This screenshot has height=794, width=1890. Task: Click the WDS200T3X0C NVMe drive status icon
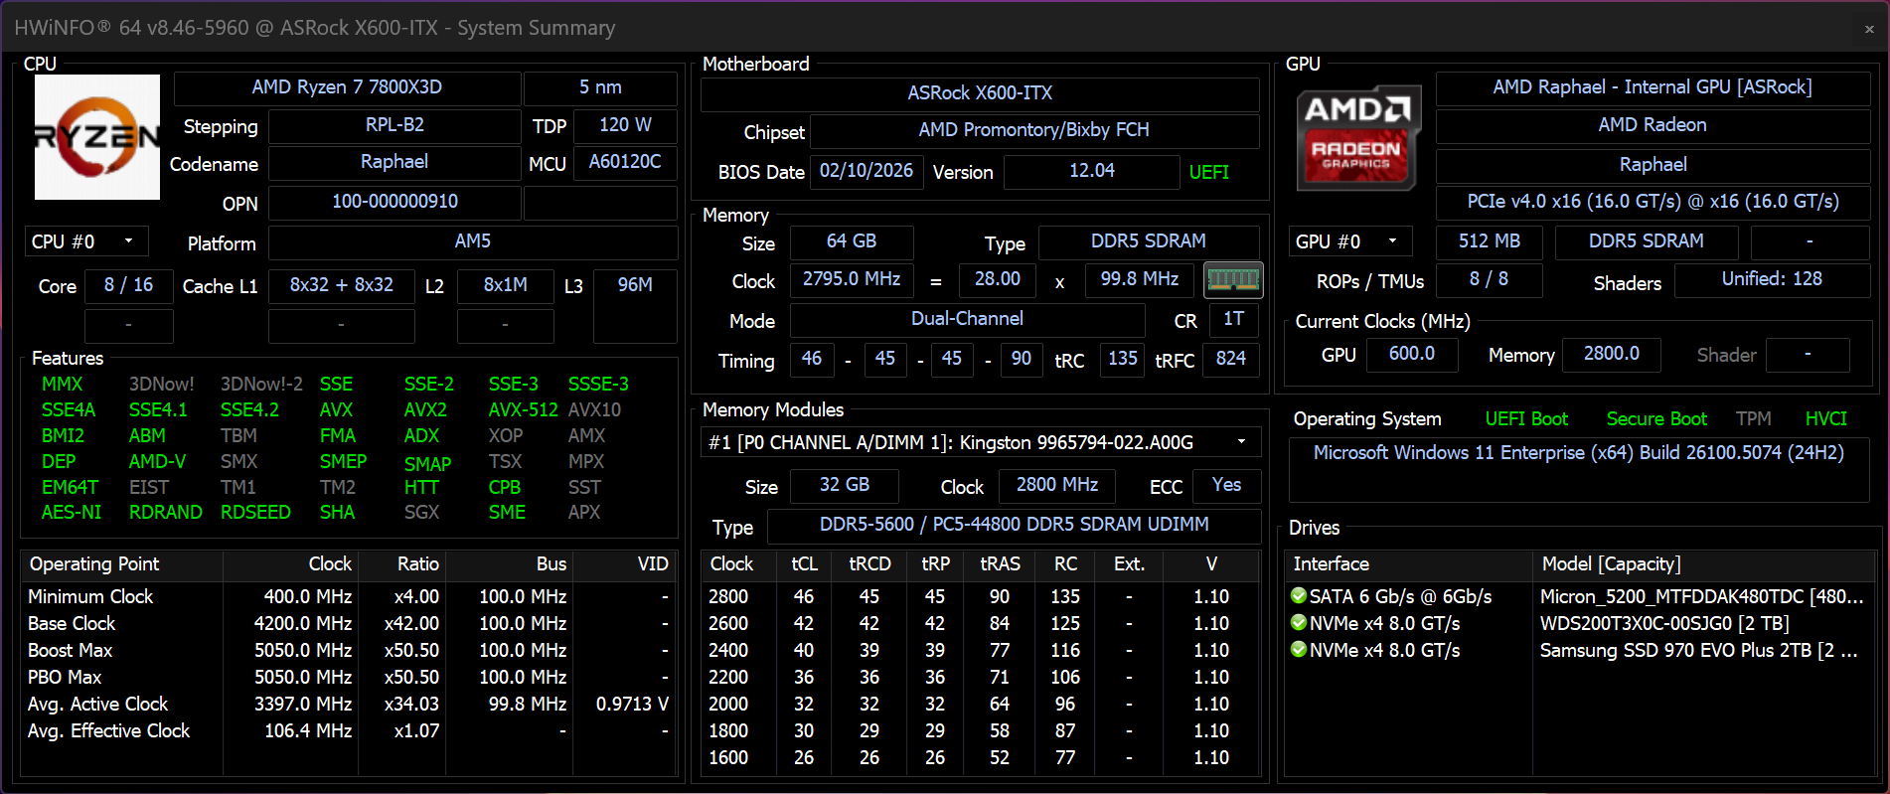click(1299, 623)
